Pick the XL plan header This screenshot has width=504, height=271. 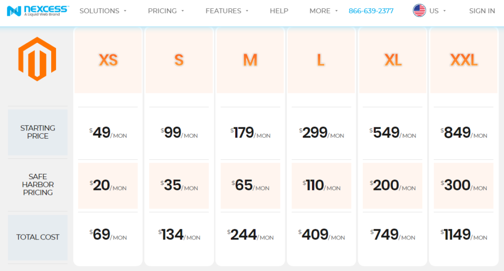click(392, 60)
